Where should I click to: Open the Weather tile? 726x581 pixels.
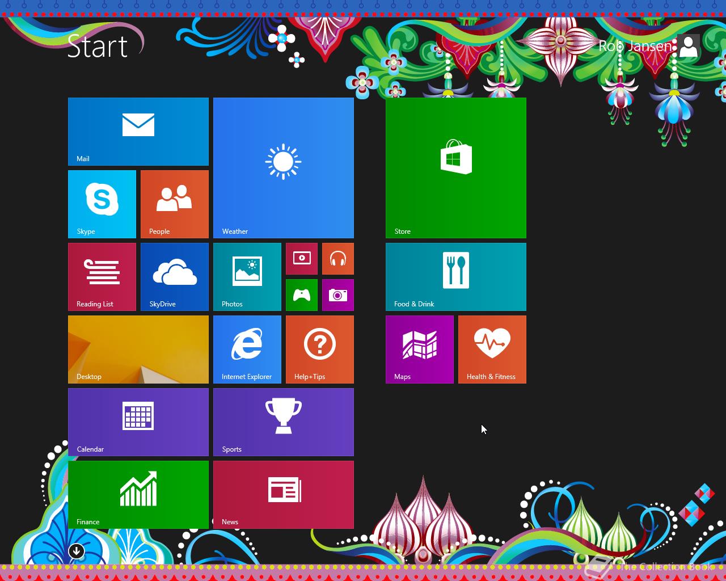284,168
